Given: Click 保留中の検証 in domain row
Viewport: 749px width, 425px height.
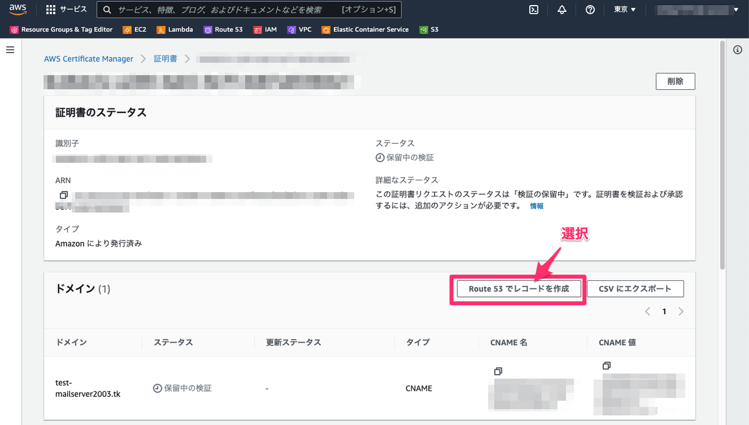Looking at the screenshot, I should (182, 388).
